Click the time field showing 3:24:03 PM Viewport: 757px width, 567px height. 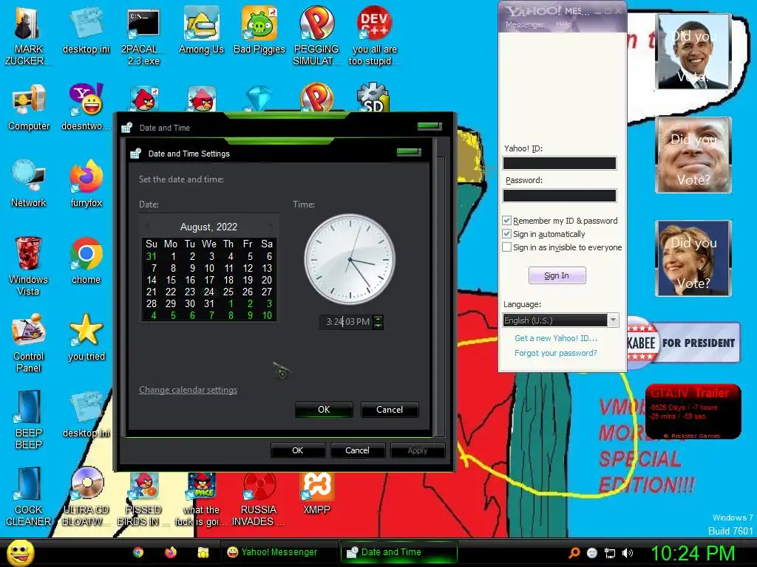coord(347,322)
